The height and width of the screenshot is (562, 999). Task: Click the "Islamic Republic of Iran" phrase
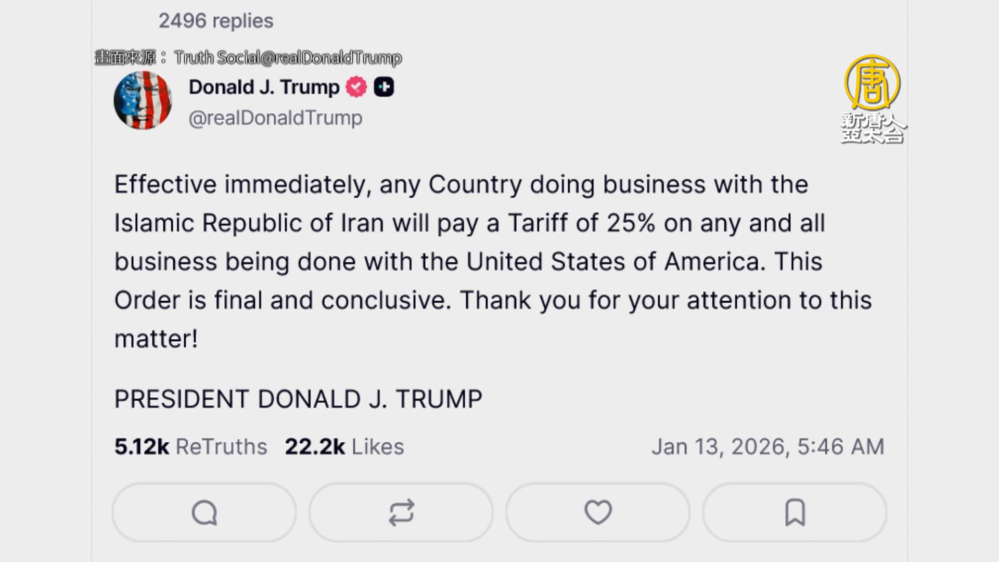[x=250, y=223]
